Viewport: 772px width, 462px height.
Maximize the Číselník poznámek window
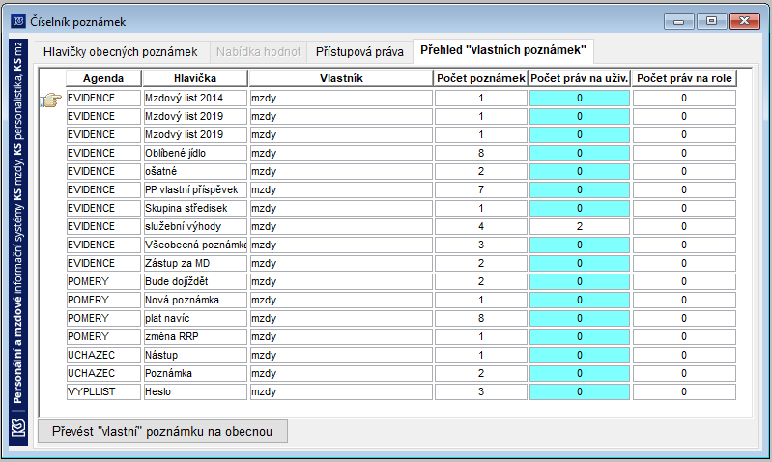711,21
